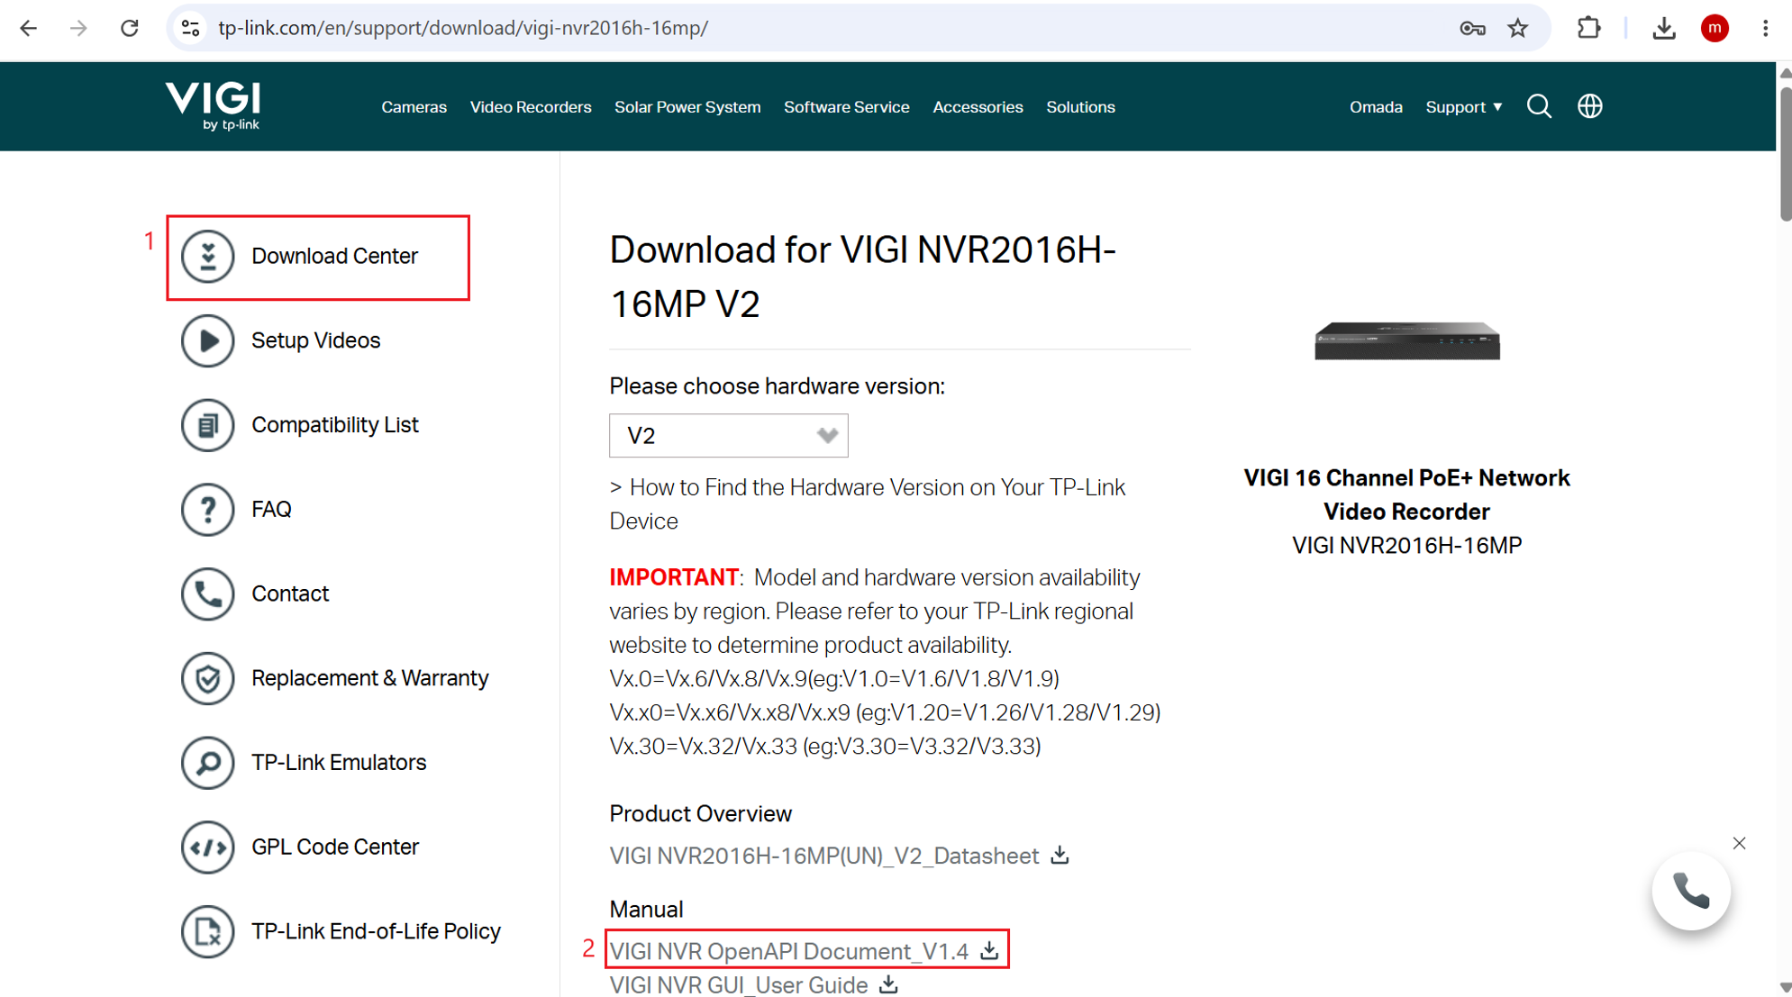Click the Contact phone icon in sidebar
The image size is (1792, 997).
point(207,594)
